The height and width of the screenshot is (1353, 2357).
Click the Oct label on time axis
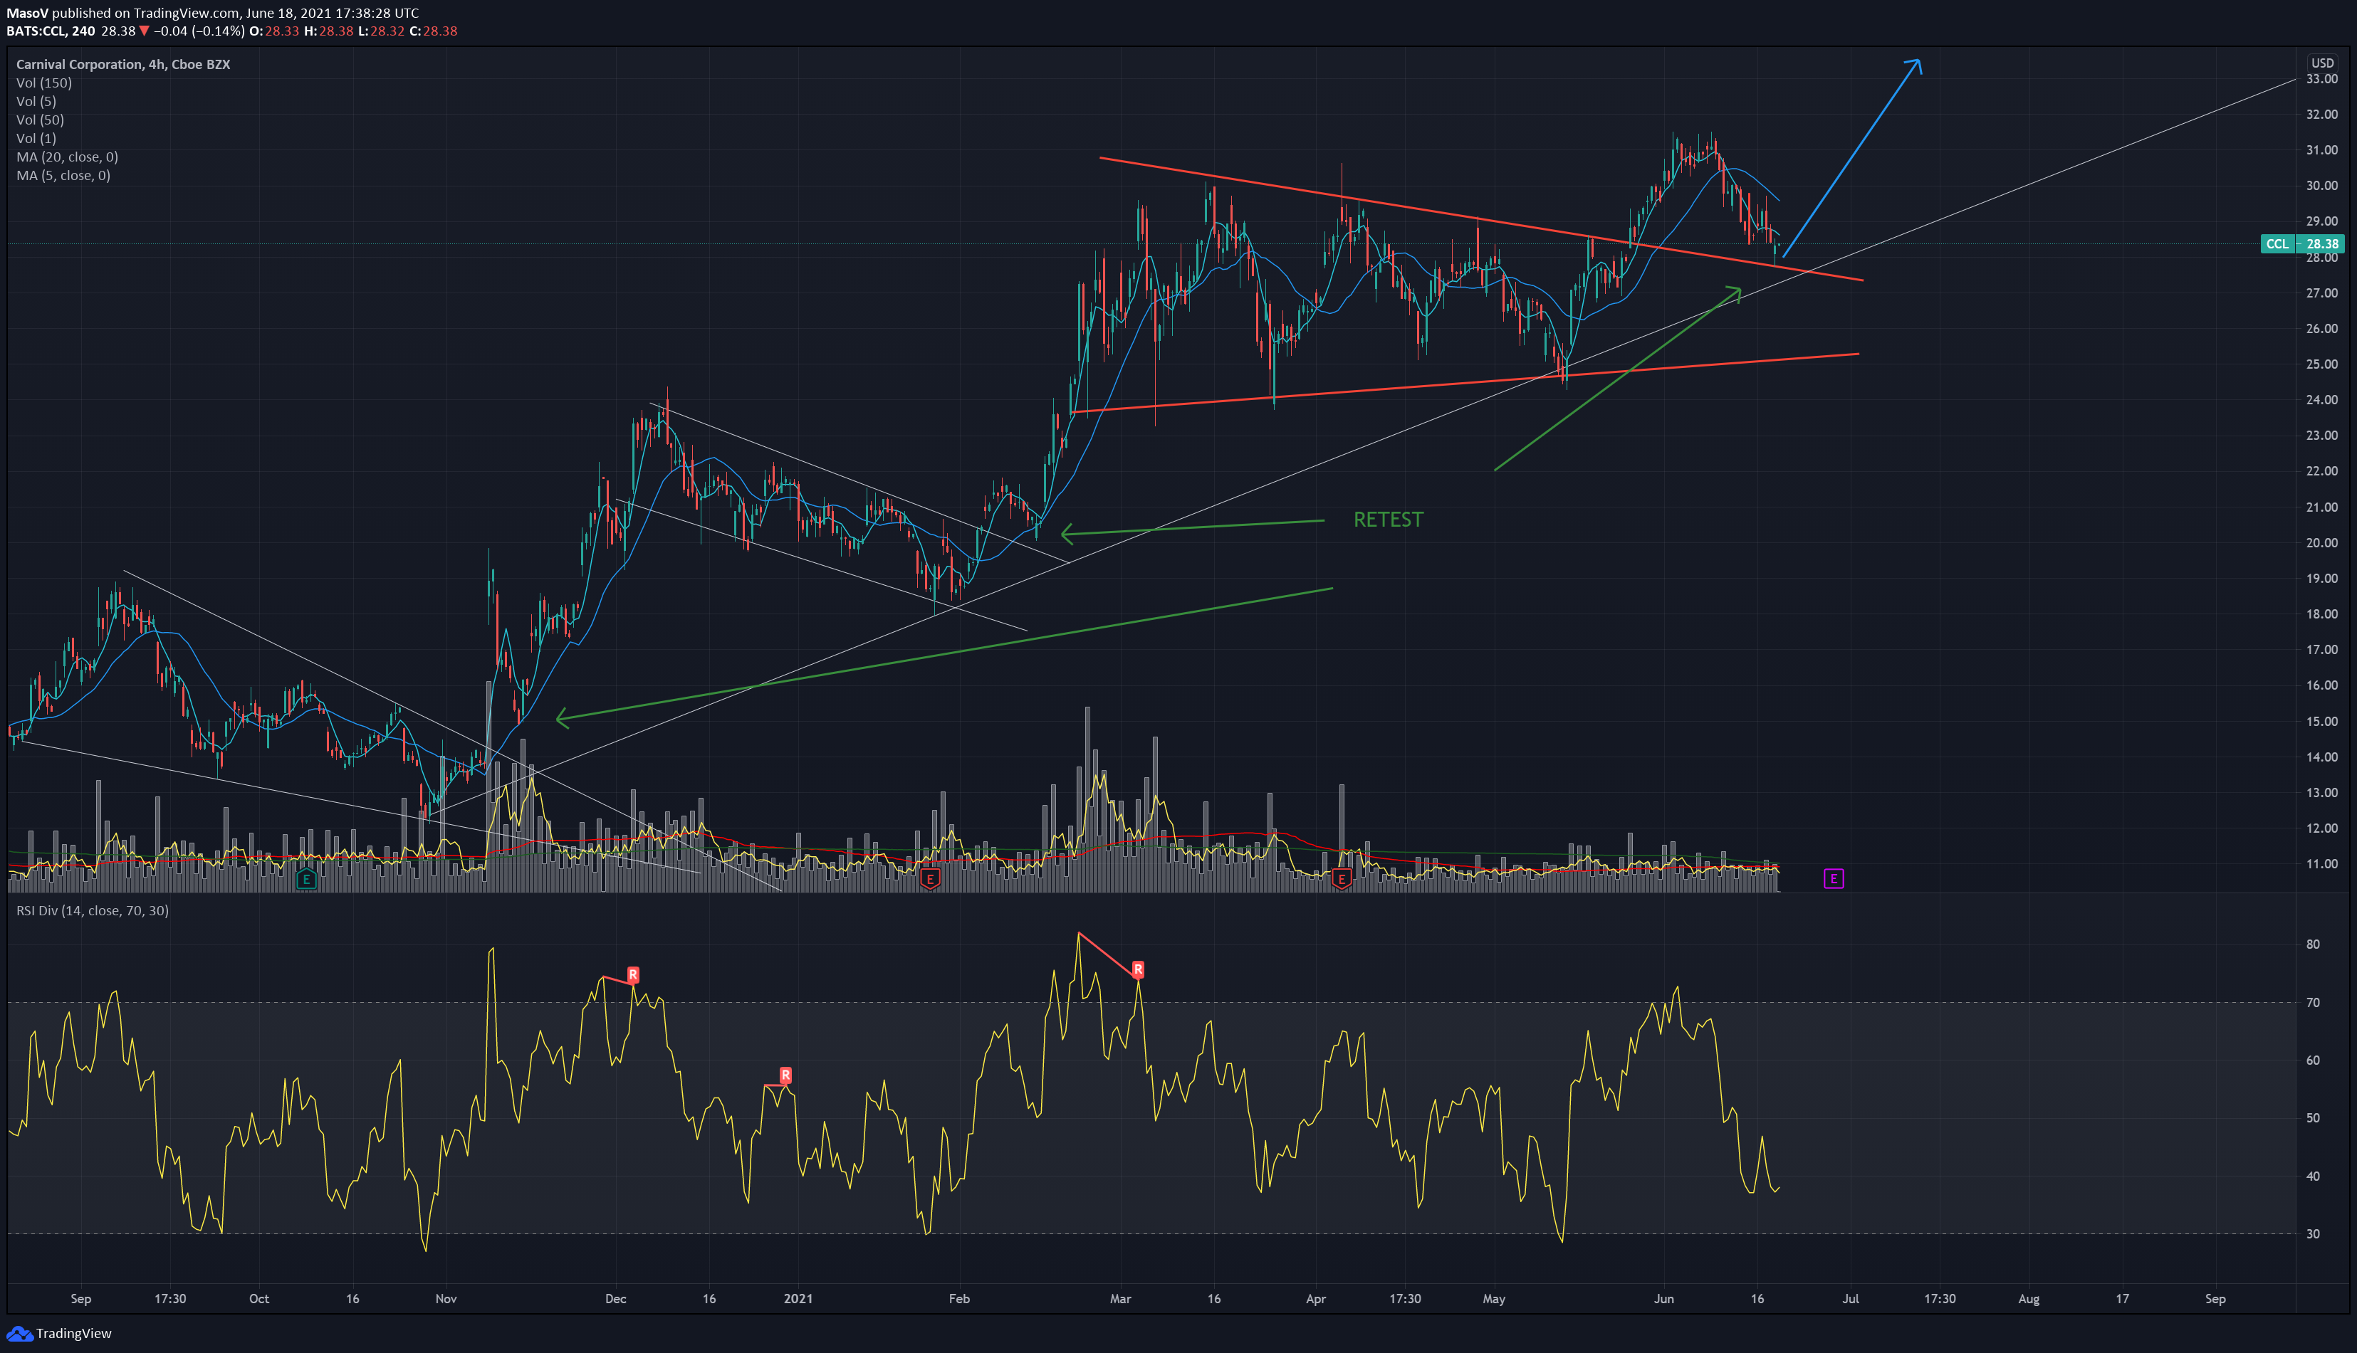click(259, 1299)
